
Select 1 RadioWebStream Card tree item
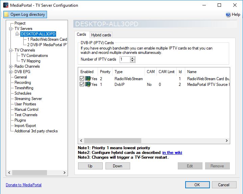click(47, 39)
